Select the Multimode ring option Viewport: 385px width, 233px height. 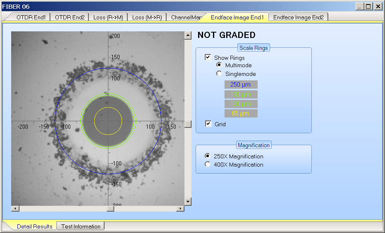(x=219, y=65)
